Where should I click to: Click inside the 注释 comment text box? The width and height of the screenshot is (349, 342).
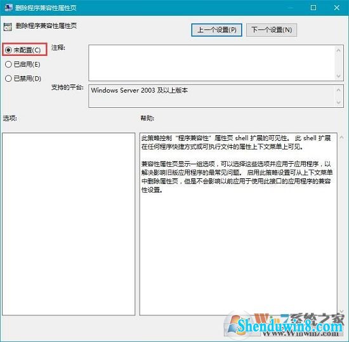click(212, 63)
